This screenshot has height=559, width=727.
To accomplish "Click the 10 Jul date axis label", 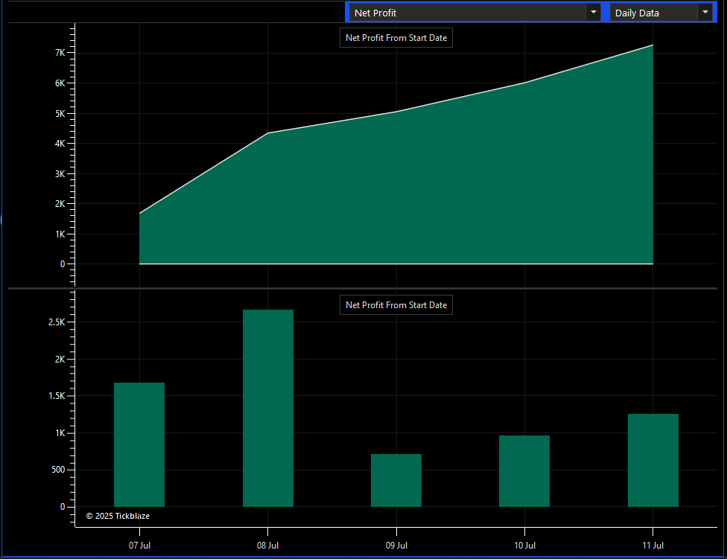I will (x=524, y=546).
